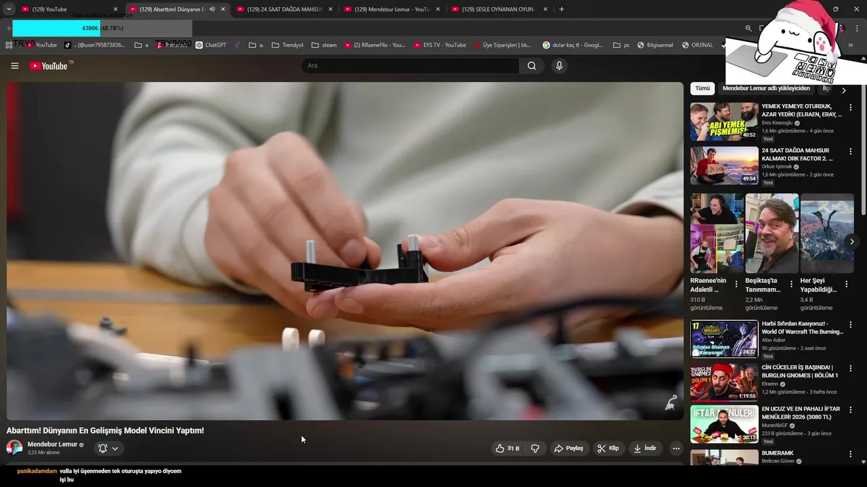
Task: Open options for EN UCUZ VE EN PAHALI İFTAR
Action: (x=851, y=411)
